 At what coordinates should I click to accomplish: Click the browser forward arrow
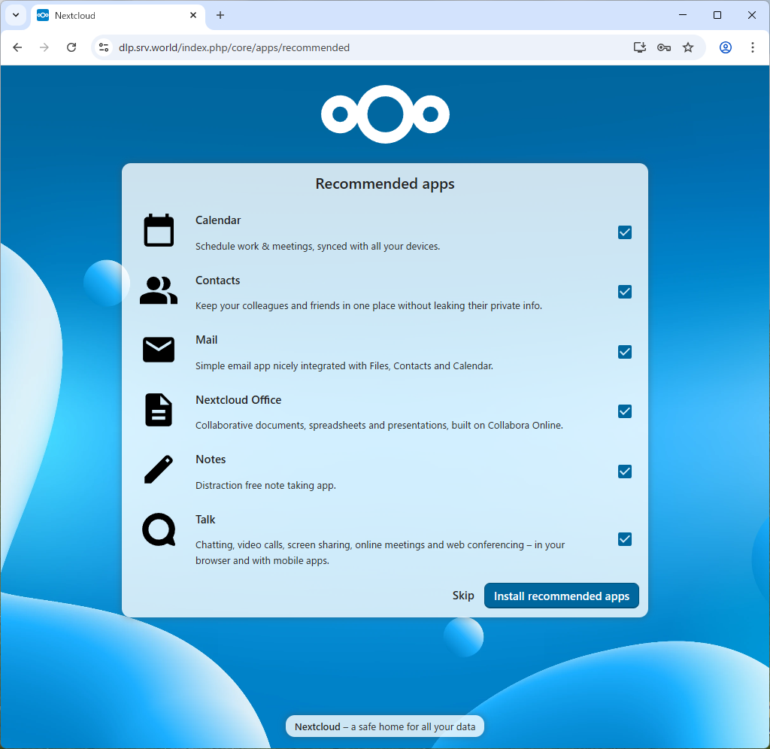(44, 47)
